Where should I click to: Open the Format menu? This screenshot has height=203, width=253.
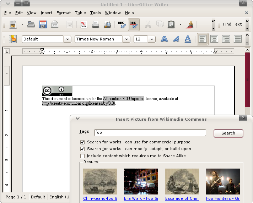pyautogui.click(x=64, y=13)
